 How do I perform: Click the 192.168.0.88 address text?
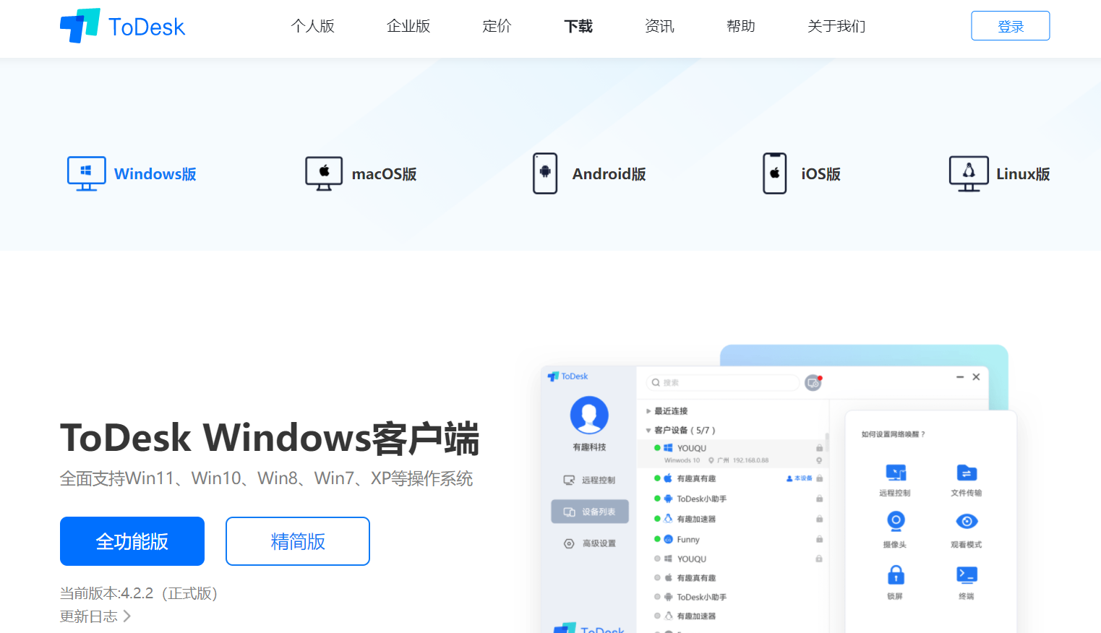click(750, 460)
